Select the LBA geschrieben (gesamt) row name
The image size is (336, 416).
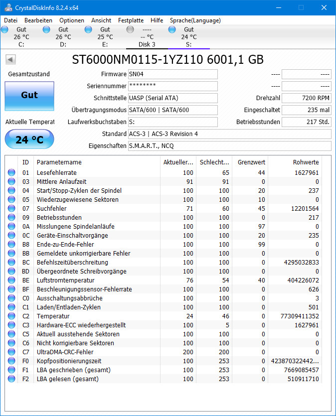tap(74, 370)
